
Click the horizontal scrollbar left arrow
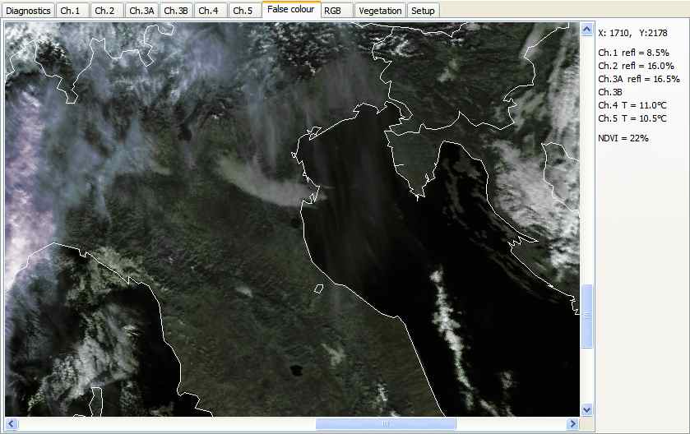pos(12,424)
